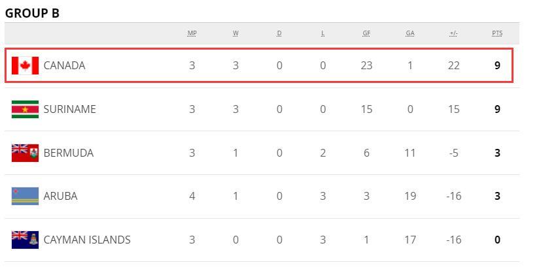The height and width of the screenshot is (269, 539).
Task: Click the W column header
Action: click(x=235, y=33)
